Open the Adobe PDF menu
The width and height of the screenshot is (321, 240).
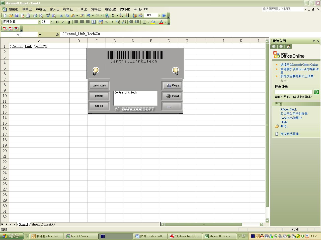[141, 9]
